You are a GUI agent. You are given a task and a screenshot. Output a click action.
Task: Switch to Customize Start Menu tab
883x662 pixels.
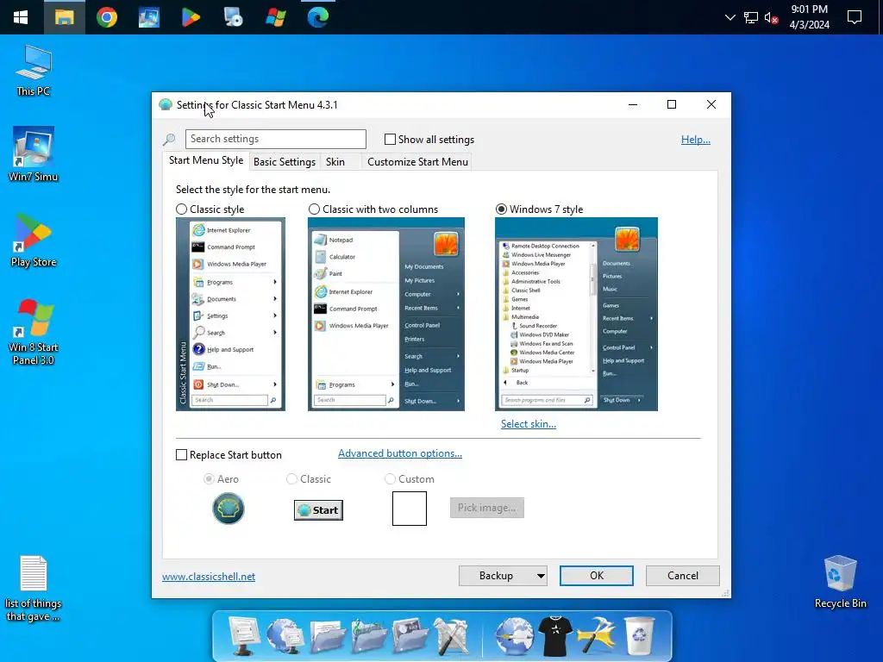click(x=417, y=162)
